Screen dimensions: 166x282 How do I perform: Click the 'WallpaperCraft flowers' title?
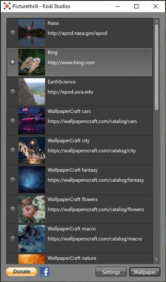coord(73,199)
